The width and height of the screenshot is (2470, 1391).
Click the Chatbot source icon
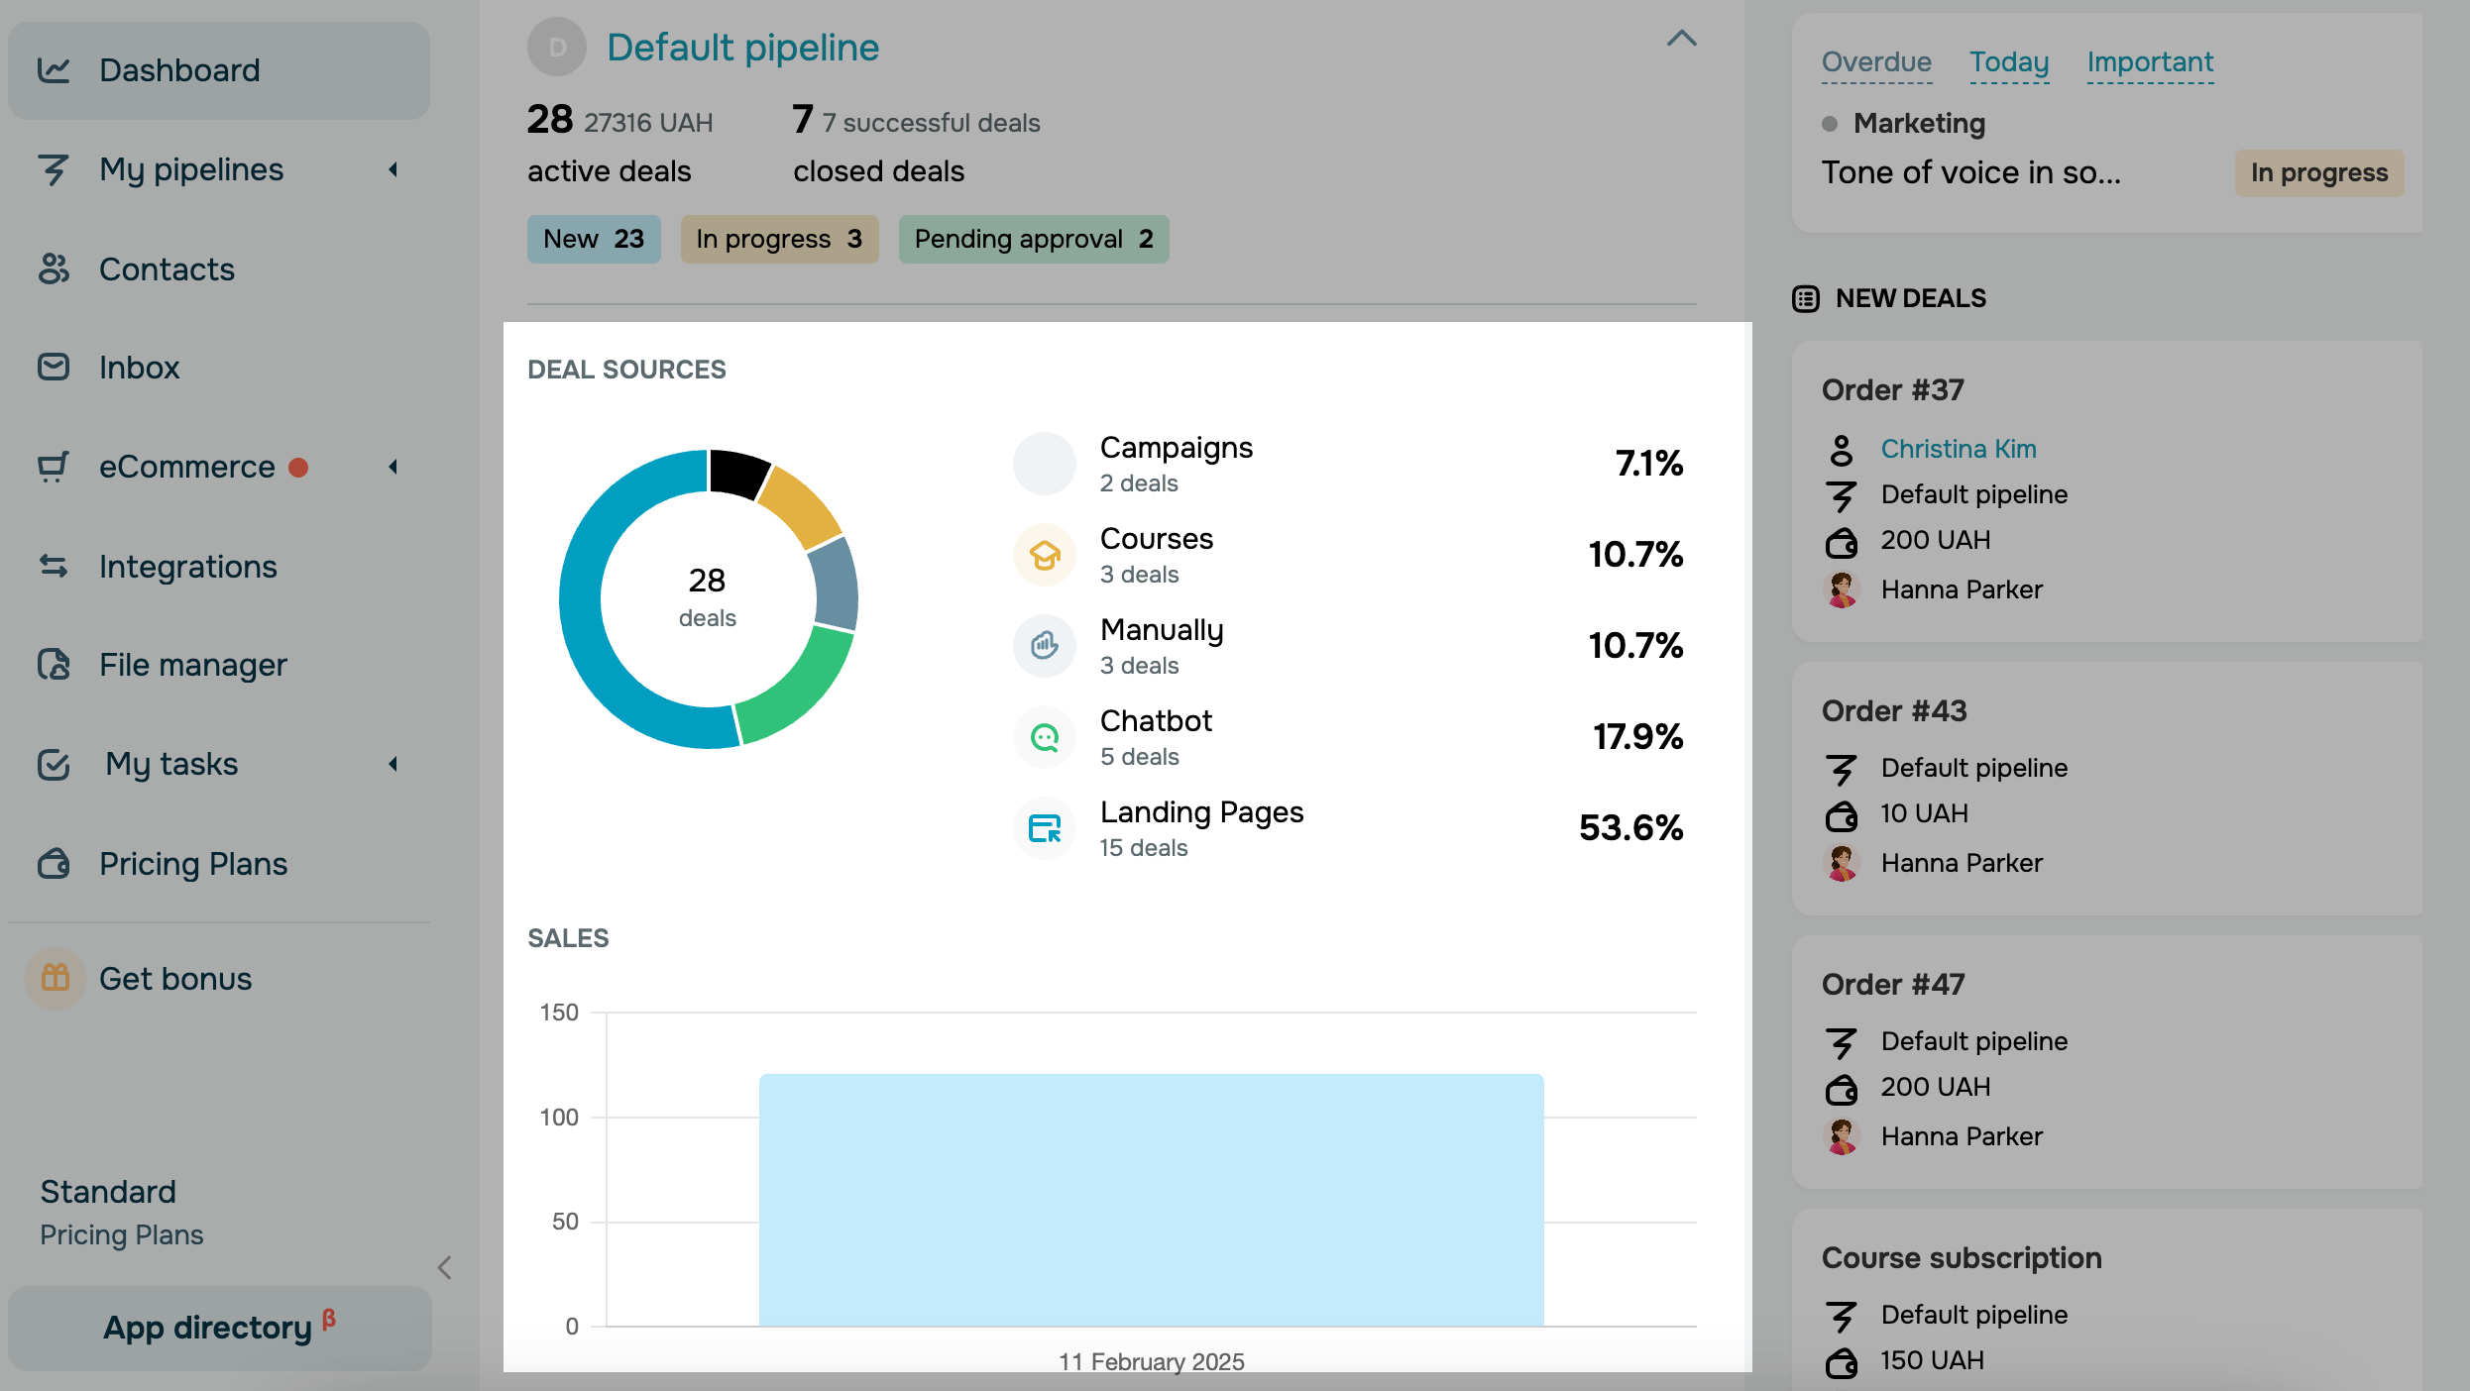pyautogui.click(x=1044, y=737)
